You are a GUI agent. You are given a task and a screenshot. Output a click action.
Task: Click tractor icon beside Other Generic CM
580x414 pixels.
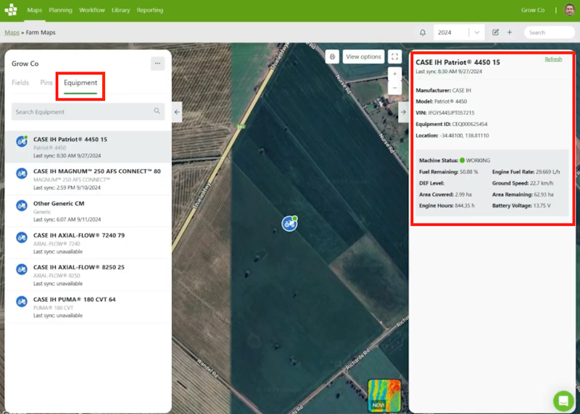(x=22, y=206)
